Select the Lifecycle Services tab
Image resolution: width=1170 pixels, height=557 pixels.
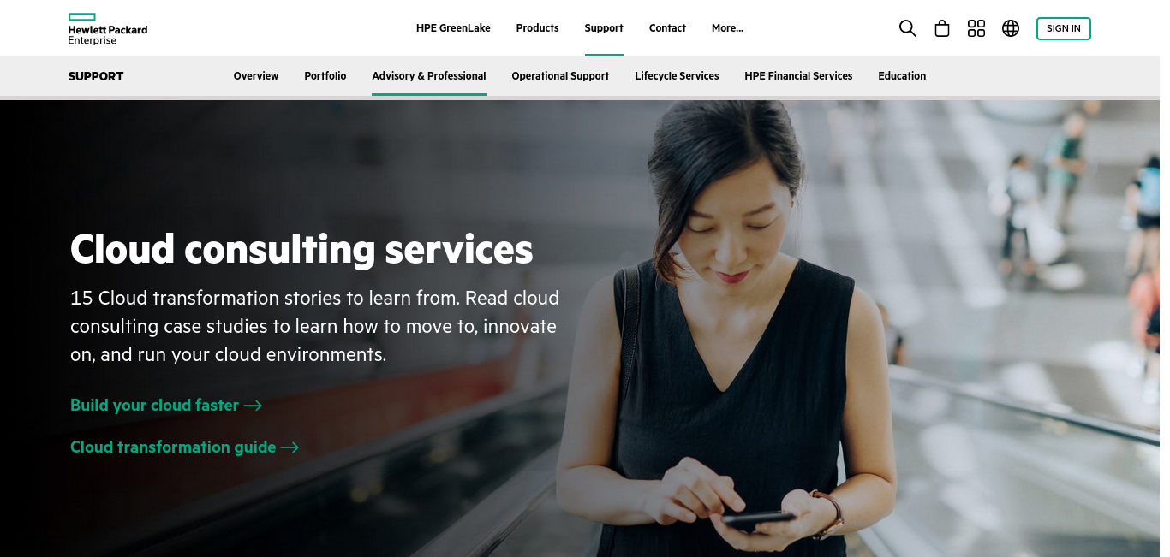677,76
